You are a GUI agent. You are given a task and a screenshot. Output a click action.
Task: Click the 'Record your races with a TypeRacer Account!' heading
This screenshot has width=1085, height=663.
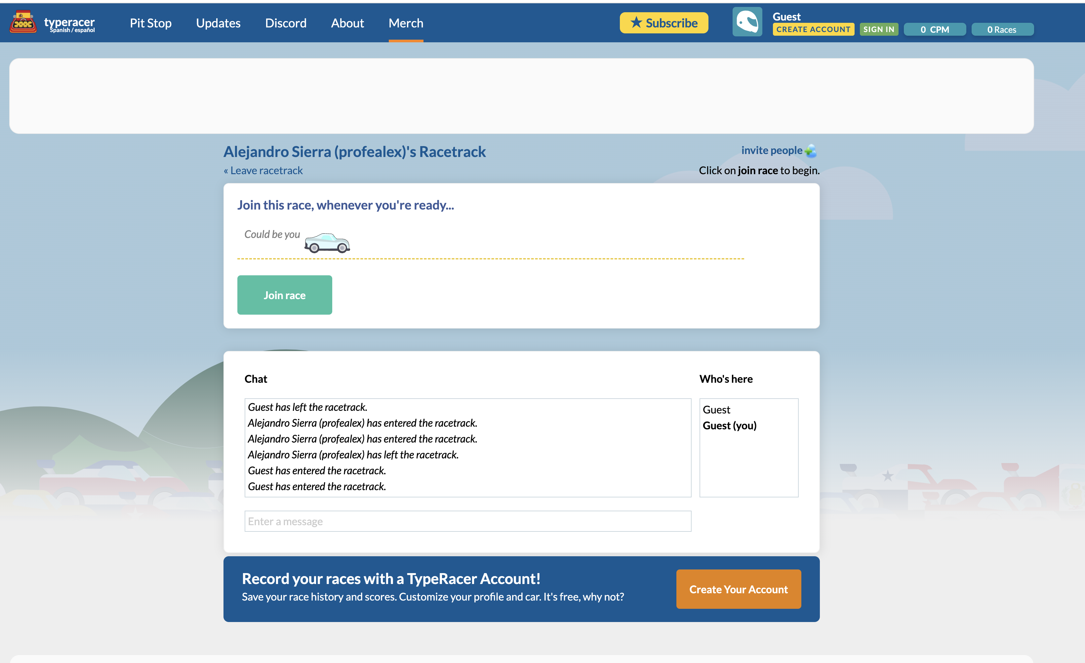pos(391,579)
